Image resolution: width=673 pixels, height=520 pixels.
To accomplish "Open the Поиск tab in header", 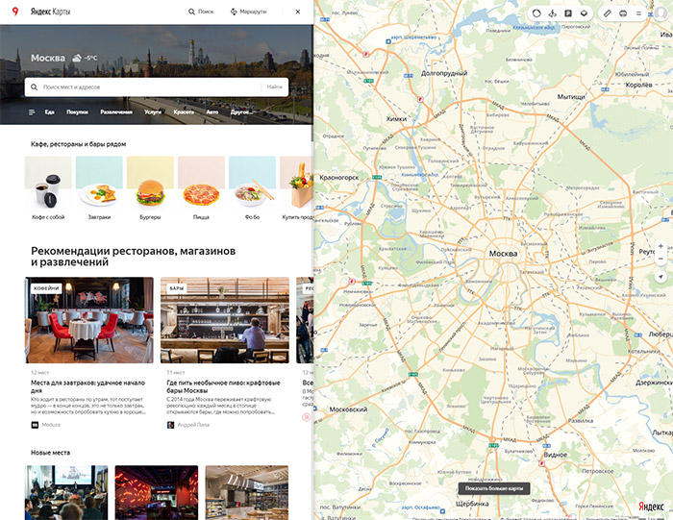I will pos(201,12).
